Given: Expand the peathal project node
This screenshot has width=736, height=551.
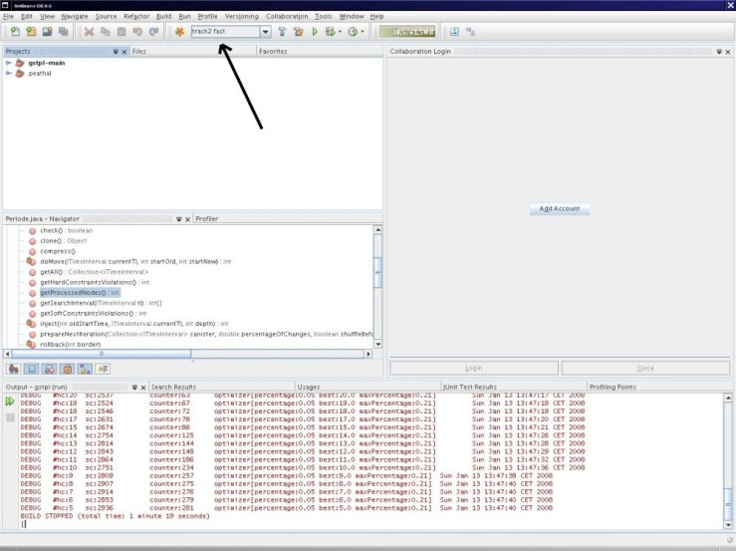Looking at the screenshot, I should tap(9, 73).
